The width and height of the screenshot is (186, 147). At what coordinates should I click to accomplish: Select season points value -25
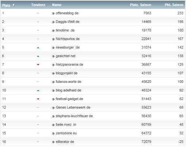[x=181, y=142]
